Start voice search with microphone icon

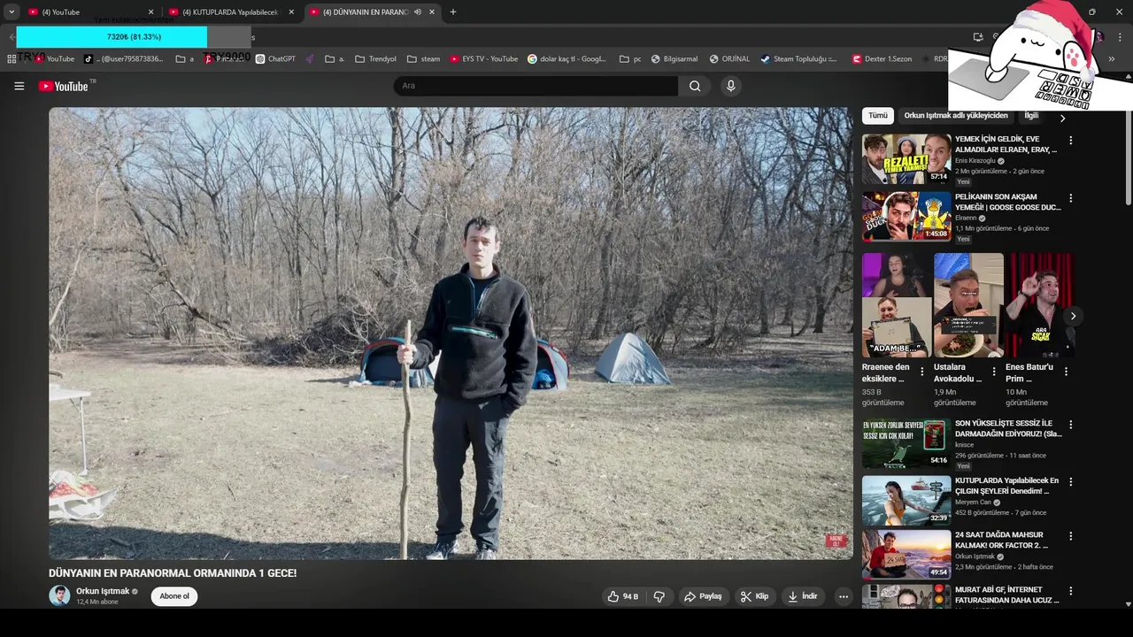(730, 86)
